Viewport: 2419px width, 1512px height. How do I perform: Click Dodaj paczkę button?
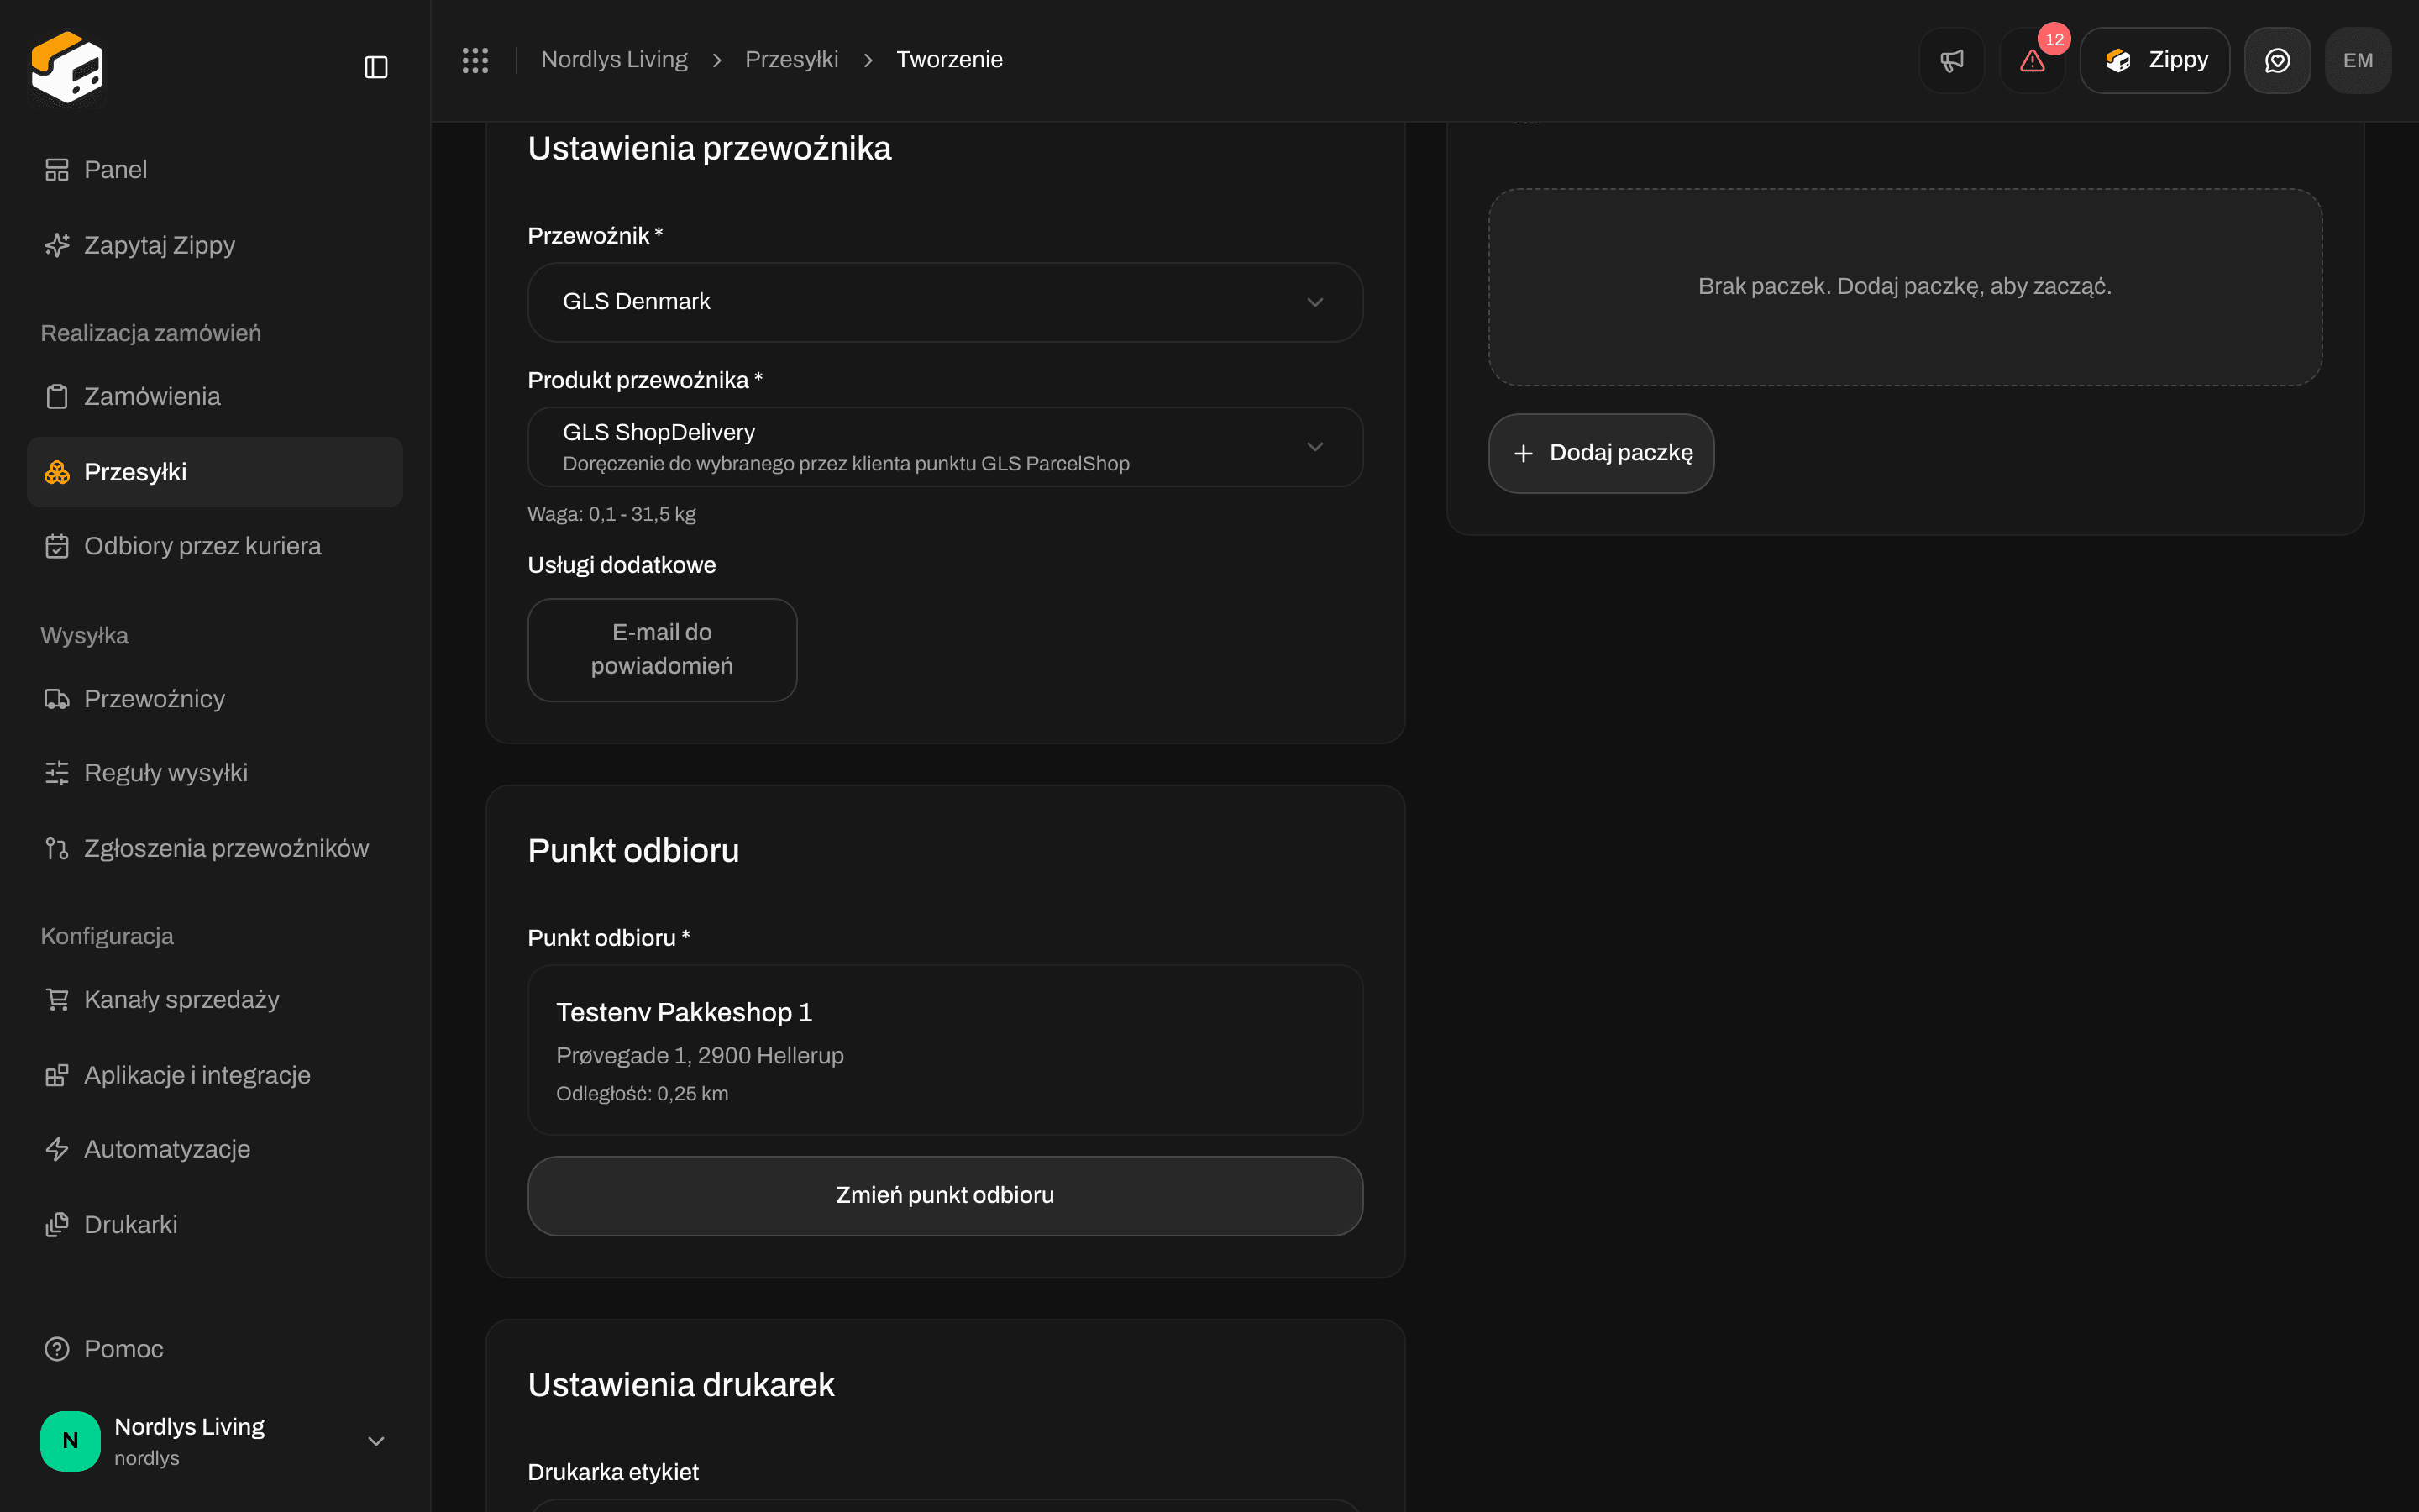[x=1602, y=453]
